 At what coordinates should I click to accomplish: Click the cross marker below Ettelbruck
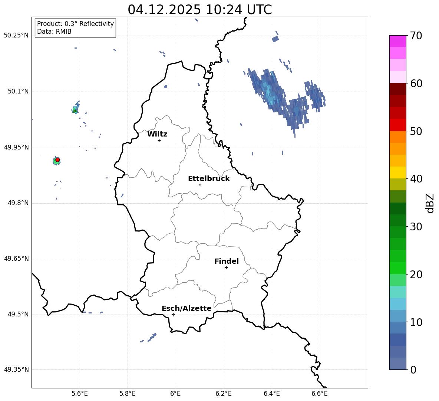pyautogui.click(x=200, y=185)
